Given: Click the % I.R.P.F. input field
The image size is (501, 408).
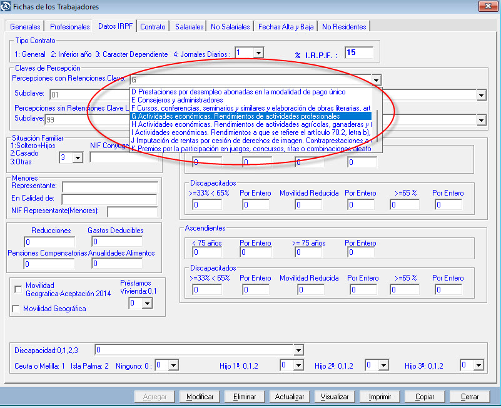Looking at the screenshot, I should click(x=358, y=53).
